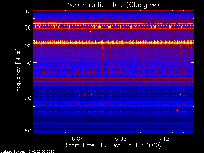Image resolution: width=204 pixels, height=153 pixels.
Task: Click the 80 frequency tick label
Action: (28, 131)
